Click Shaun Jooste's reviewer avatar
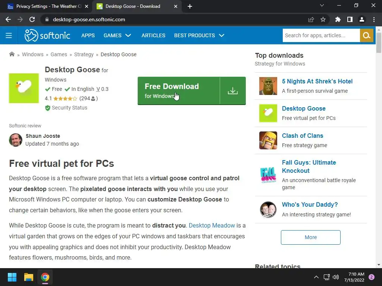The height and width of the screenshot is (286, 382). click(16, 140)
